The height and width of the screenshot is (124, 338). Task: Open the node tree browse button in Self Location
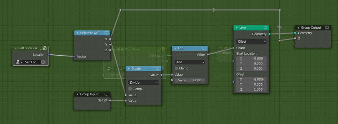pos(19,62)
